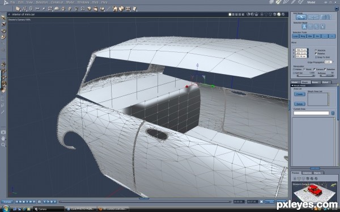
Task: Select the third Edit Mode icon
Action: pyautogui.click(x=325, y=17)
